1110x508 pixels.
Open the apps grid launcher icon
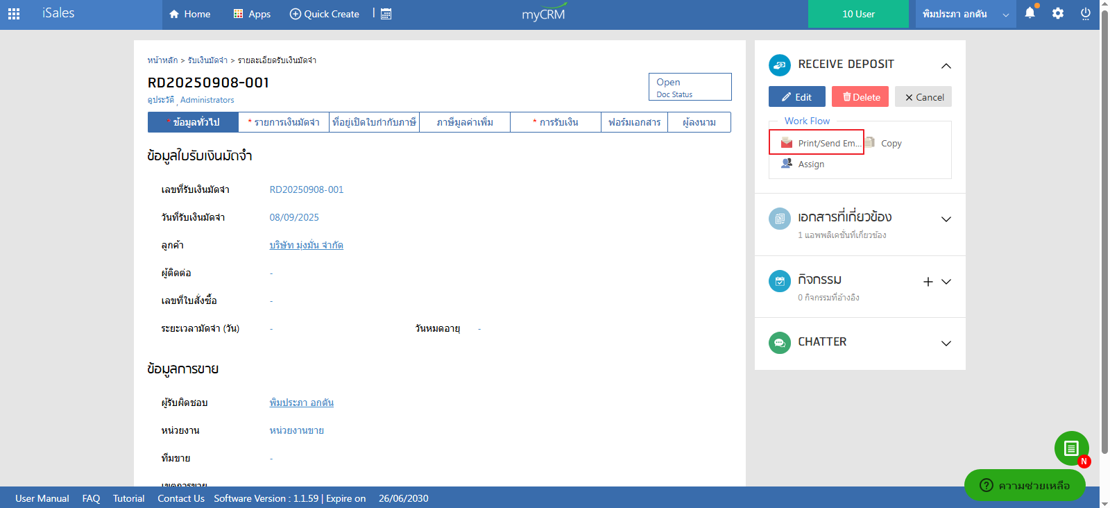click(x=14, y=14)
